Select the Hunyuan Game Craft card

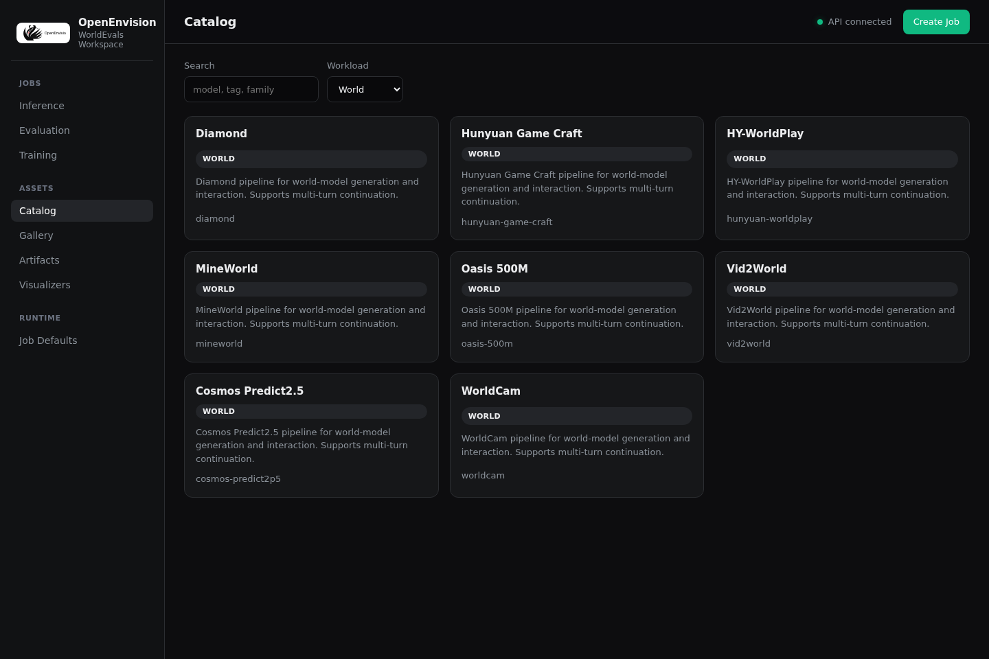(577, 178)
